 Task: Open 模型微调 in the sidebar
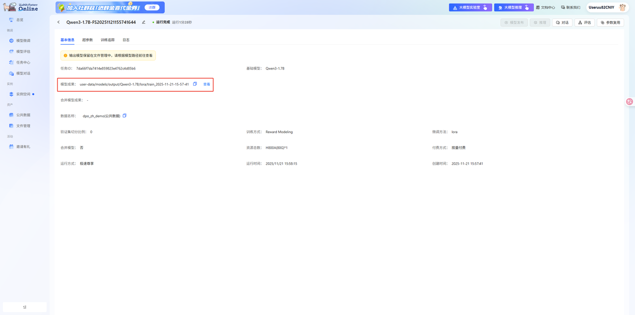[x=23, y=41]
